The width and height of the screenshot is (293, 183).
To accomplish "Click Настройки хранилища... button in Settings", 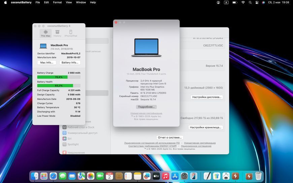I will [205, 127].
